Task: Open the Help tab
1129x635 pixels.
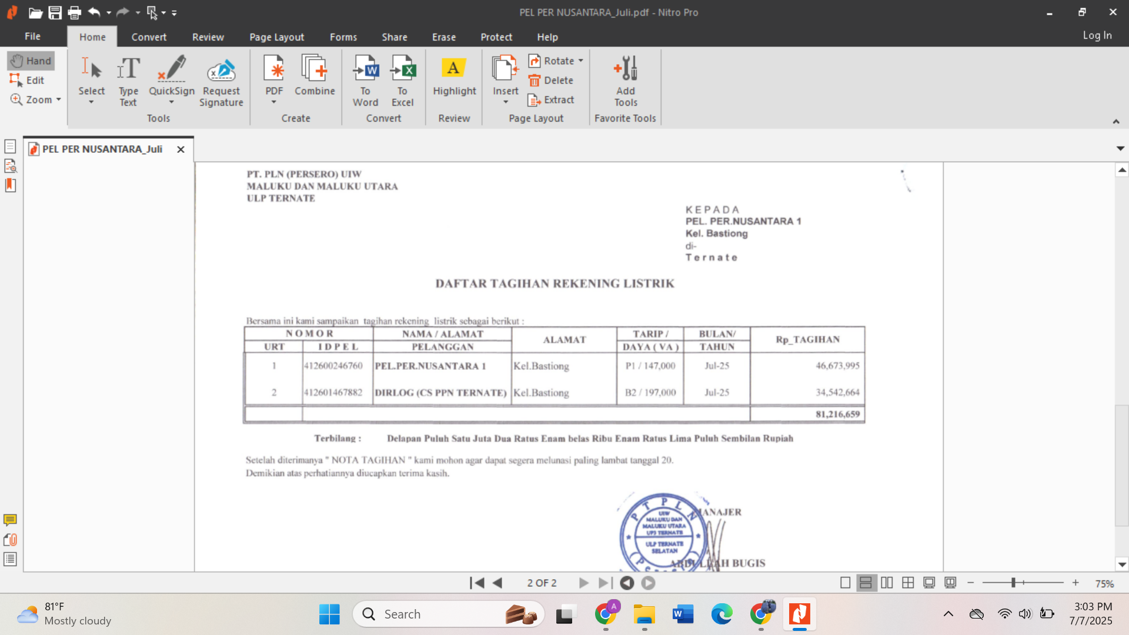Action: pos(547,37)
